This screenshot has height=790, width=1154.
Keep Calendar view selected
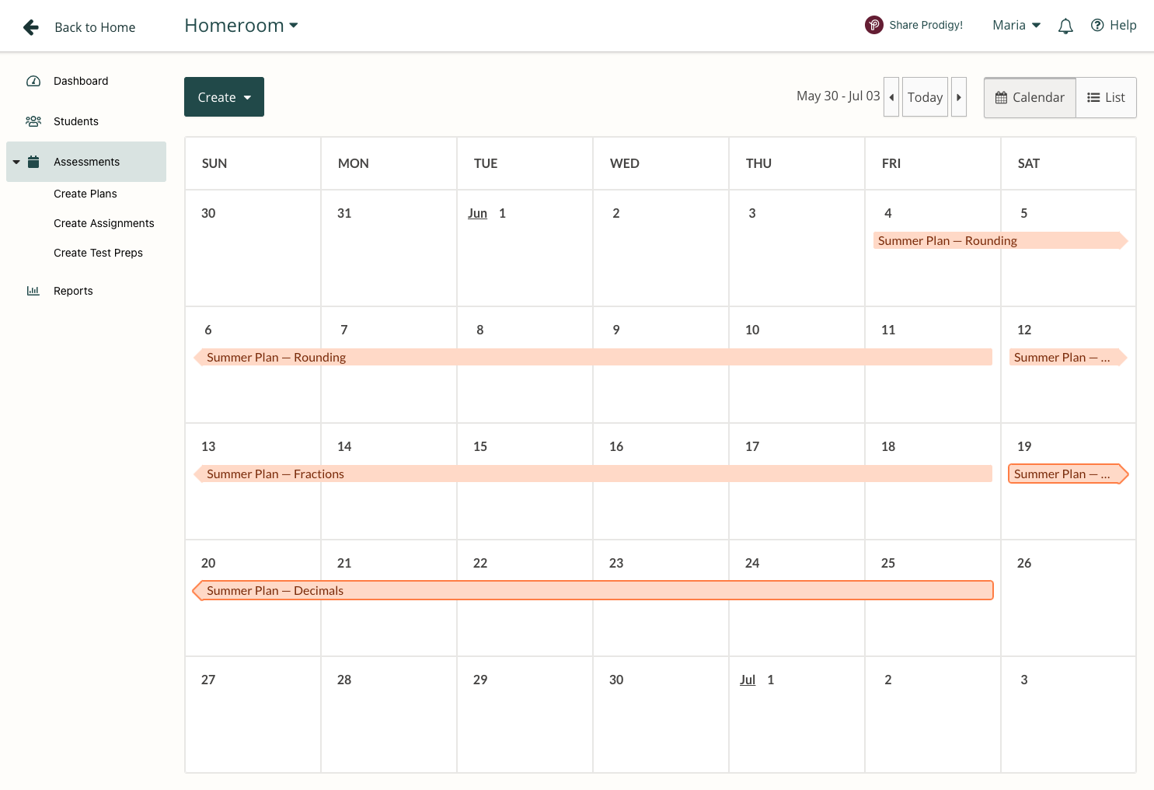1029,97
